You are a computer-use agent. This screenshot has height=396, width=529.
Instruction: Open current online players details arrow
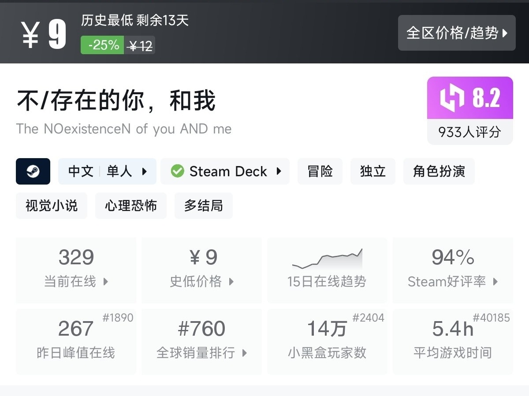click(x=106, y=282)
